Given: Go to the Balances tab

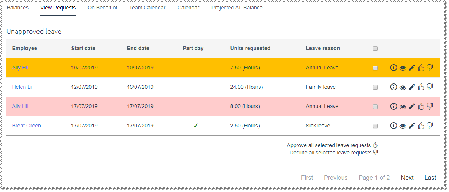Looking at the screenshot, I should [x=17, y=8].
